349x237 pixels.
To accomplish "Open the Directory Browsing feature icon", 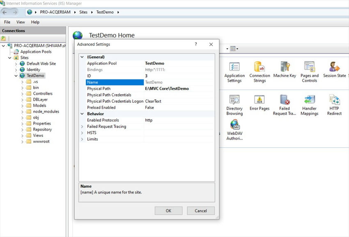I will coord(234,105).
